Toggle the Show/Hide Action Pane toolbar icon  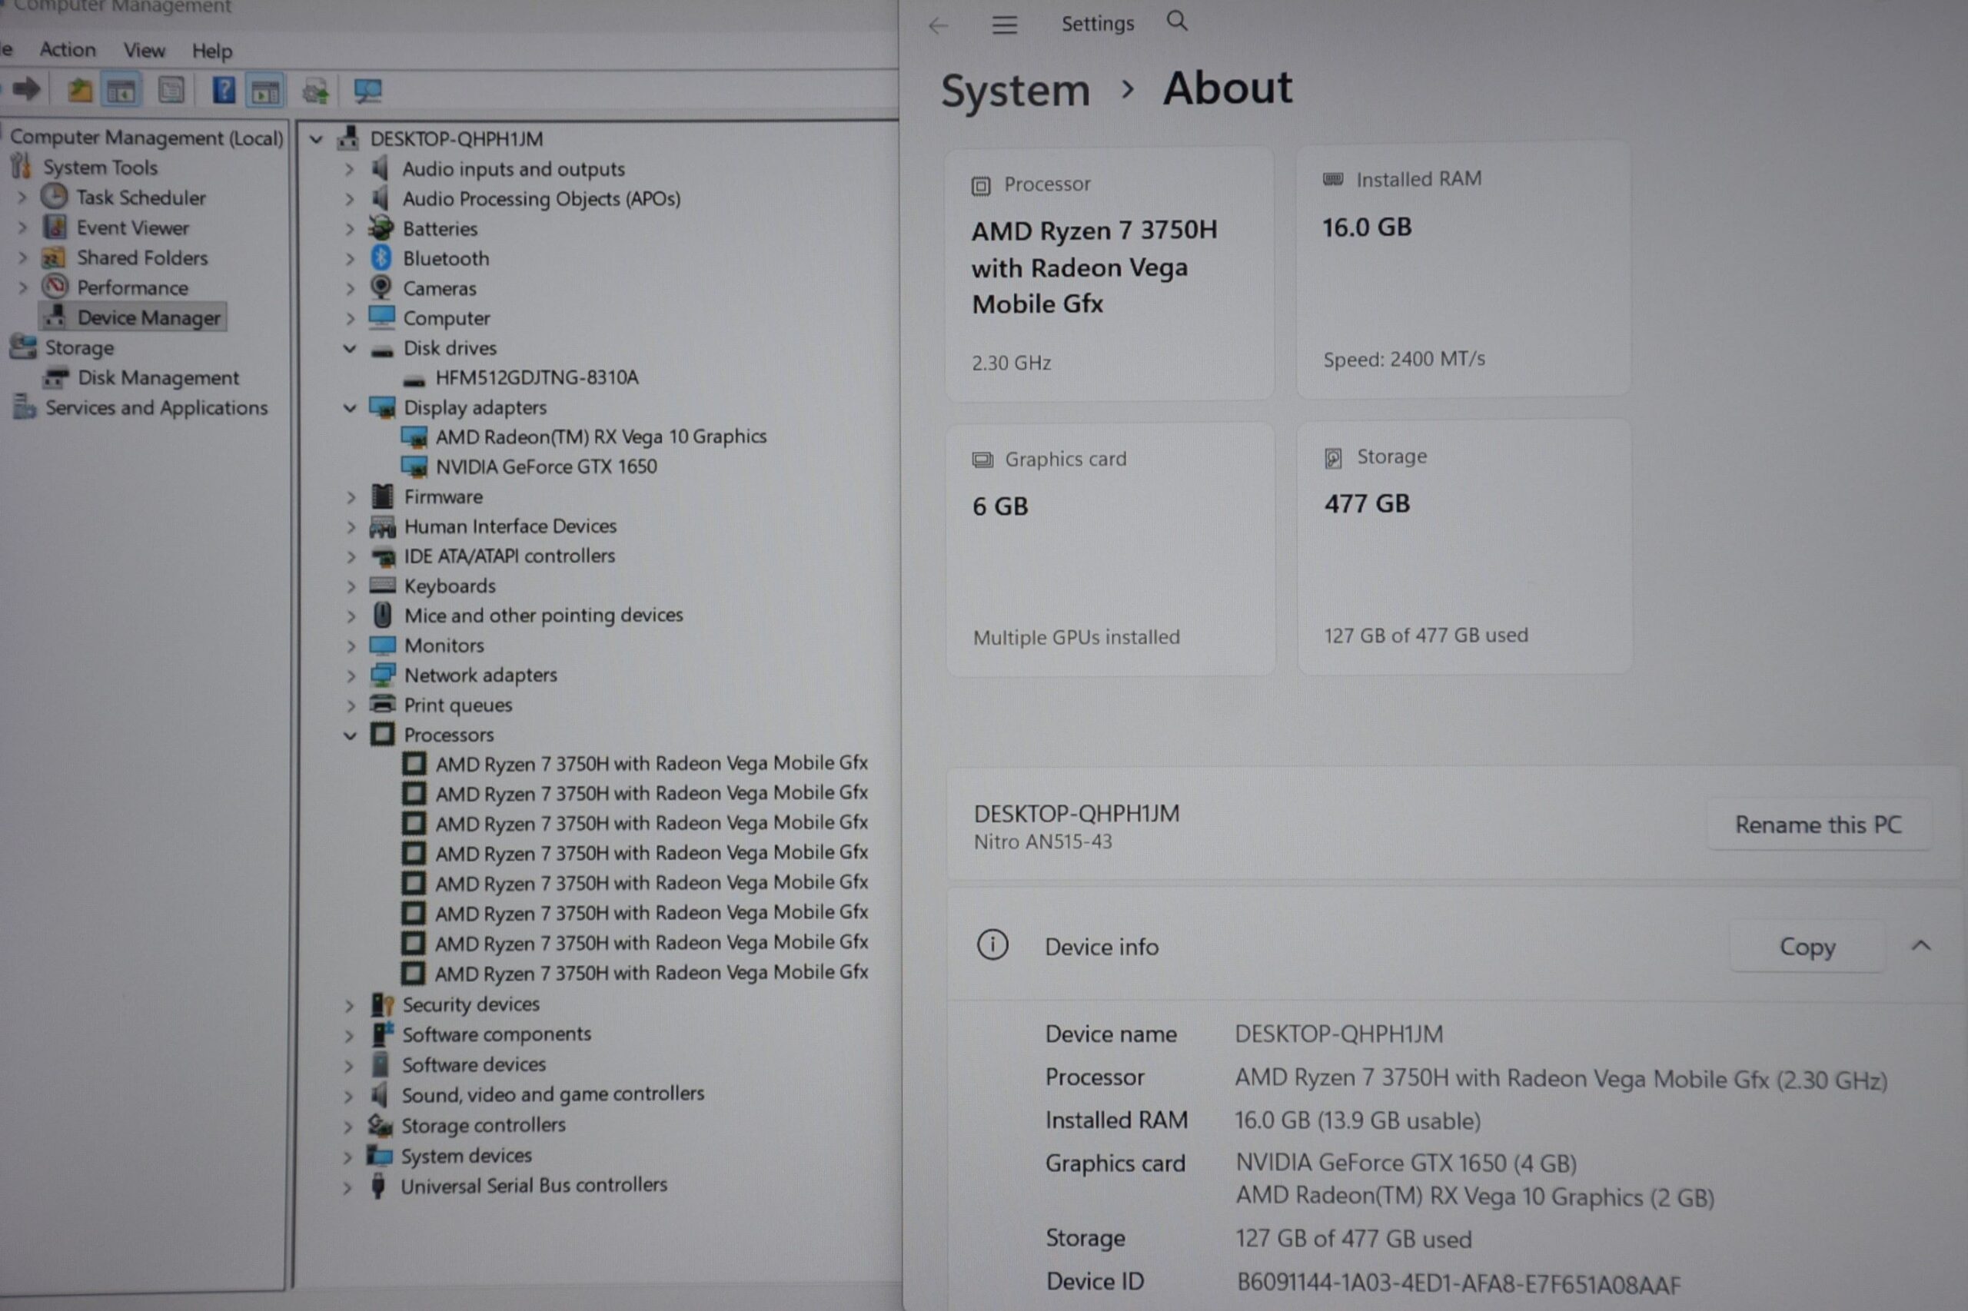point(265,91)
